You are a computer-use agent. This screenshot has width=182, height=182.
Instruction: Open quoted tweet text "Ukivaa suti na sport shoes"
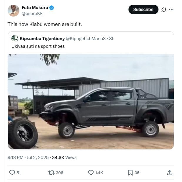point(38,46)
